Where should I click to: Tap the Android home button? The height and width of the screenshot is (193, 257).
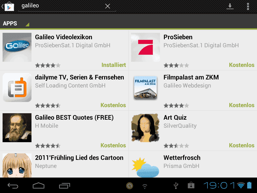click(x=39, y=186)
